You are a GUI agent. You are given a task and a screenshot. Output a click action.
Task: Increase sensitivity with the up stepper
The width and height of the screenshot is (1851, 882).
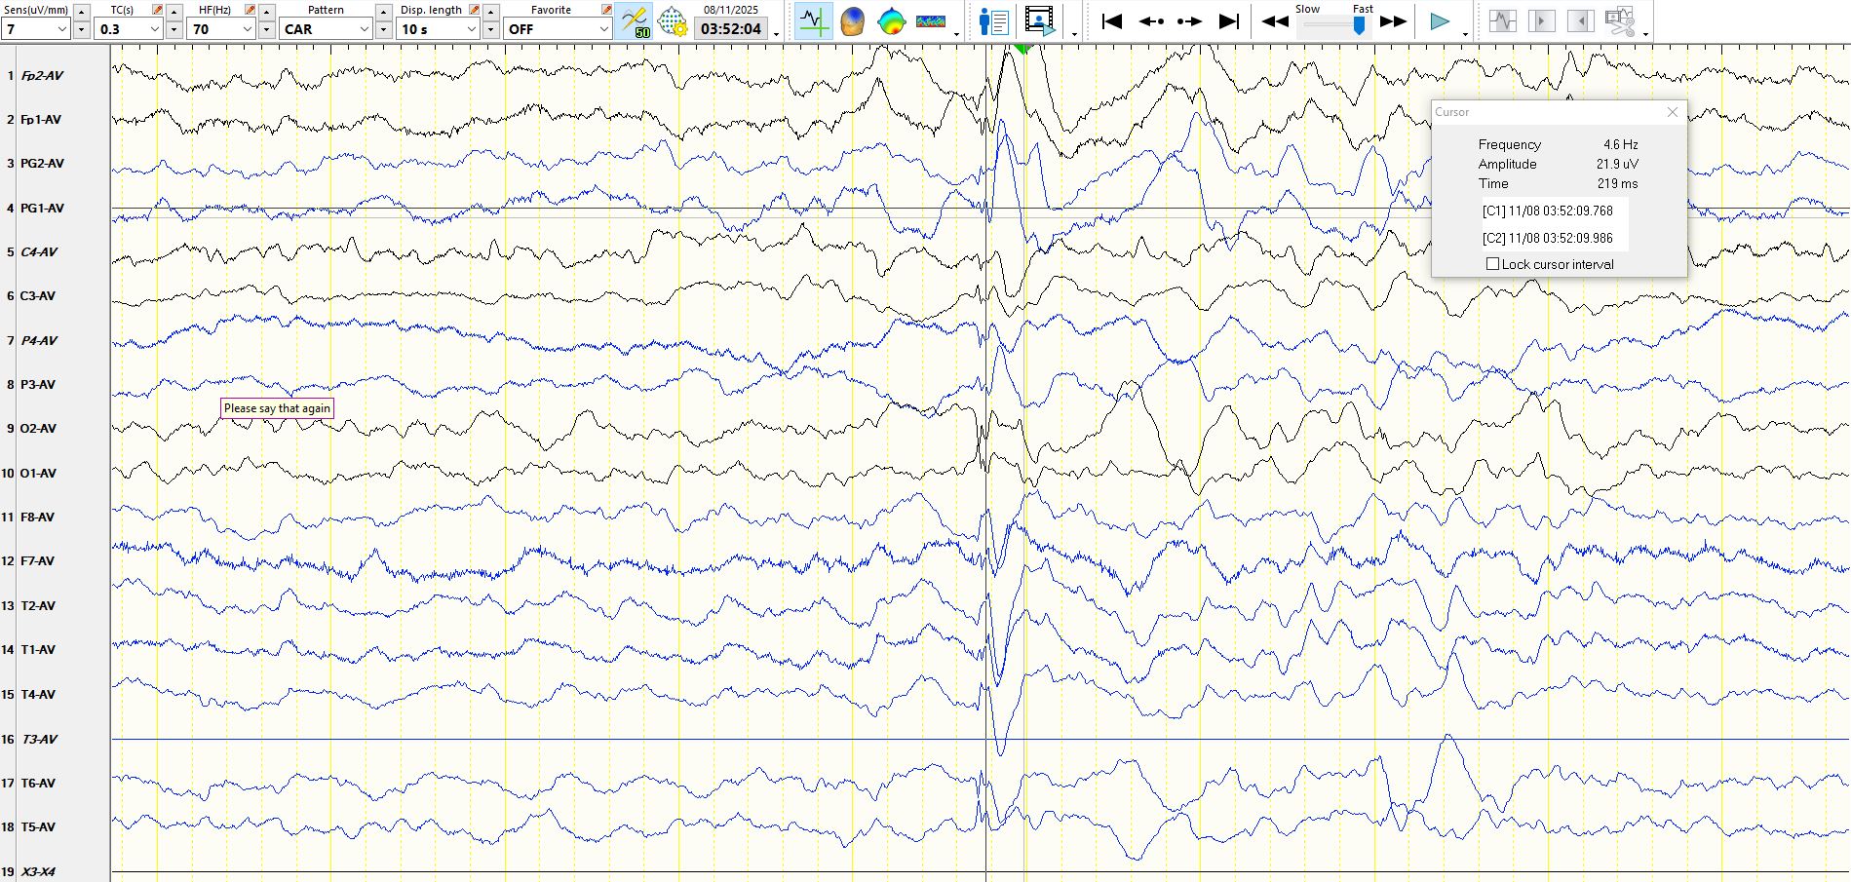coord(82,12)
